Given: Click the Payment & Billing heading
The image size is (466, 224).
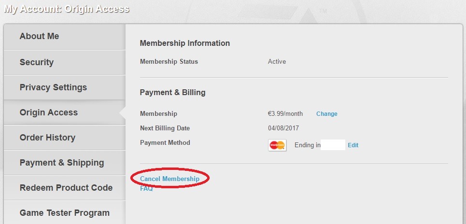Looking at the screenshot, I should click(172, 92).
